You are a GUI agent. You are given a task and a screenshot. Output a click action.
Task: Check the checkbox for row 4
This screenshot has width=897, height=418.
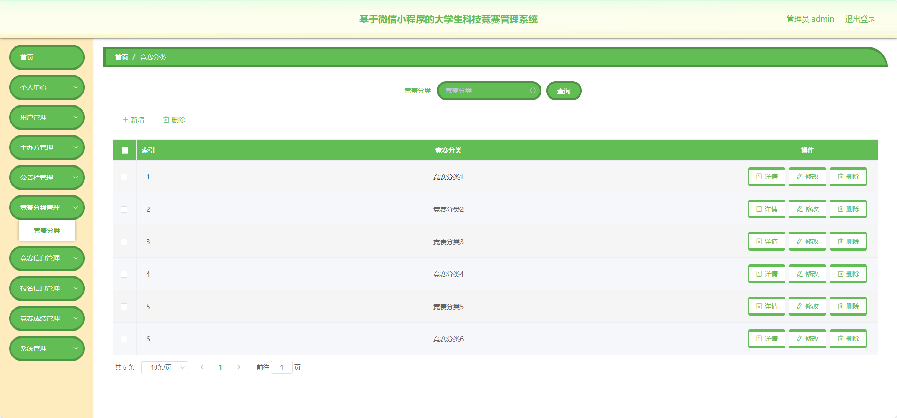click(124, 274)
